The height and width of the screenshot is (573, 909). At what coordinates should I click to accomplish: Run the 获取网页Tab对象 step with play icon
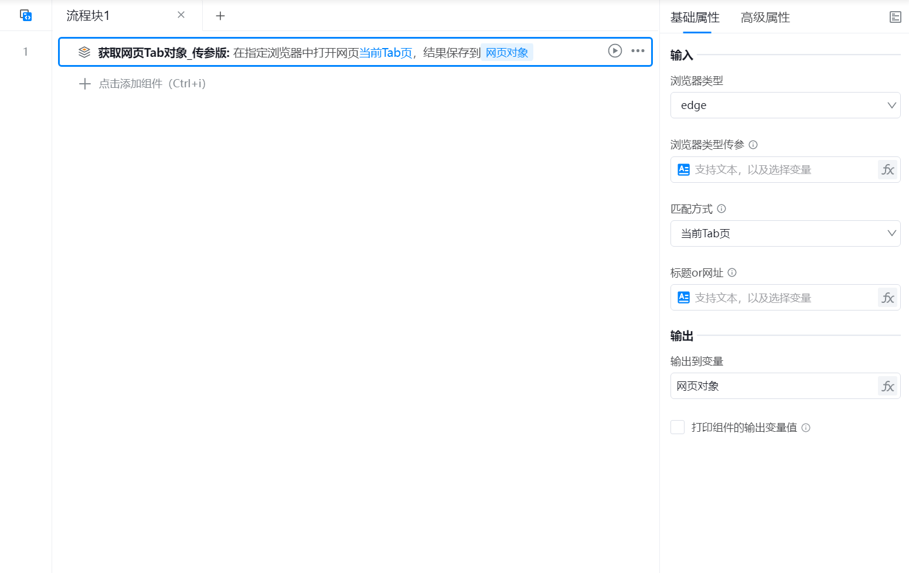point(615,51)
